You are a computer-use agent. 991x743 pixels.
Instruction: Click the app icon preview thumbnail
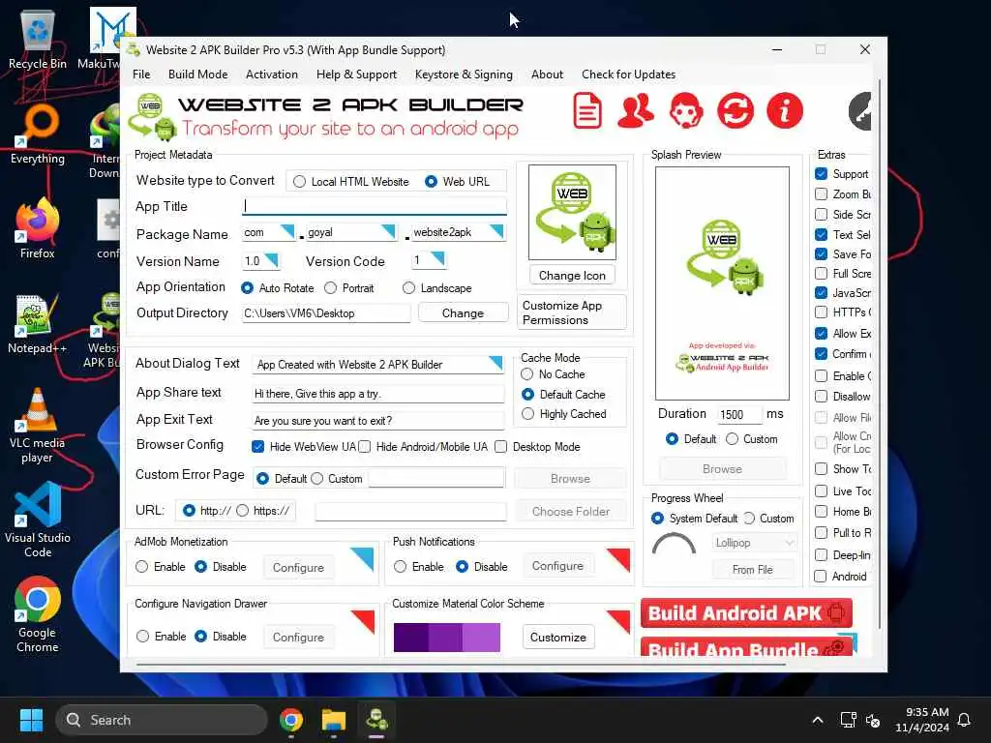pyautogui.click(x=572, y=212)
